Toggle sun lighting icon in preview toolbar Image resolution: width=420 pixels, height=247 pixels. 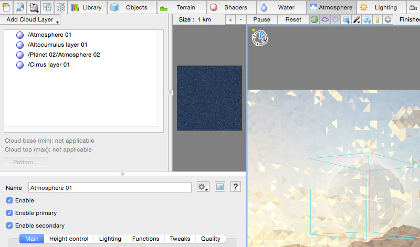(x=335, y=19)
